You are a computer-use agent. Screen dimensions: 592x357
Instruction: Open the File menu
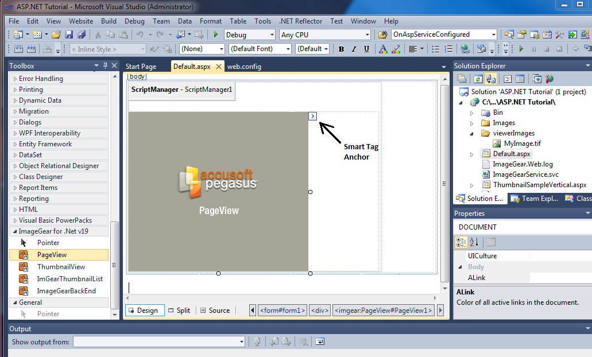point(14,21)
